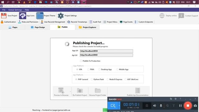Open the Audit Trail settings
This screenshot has height=112, width=199.
click(95, 22)
